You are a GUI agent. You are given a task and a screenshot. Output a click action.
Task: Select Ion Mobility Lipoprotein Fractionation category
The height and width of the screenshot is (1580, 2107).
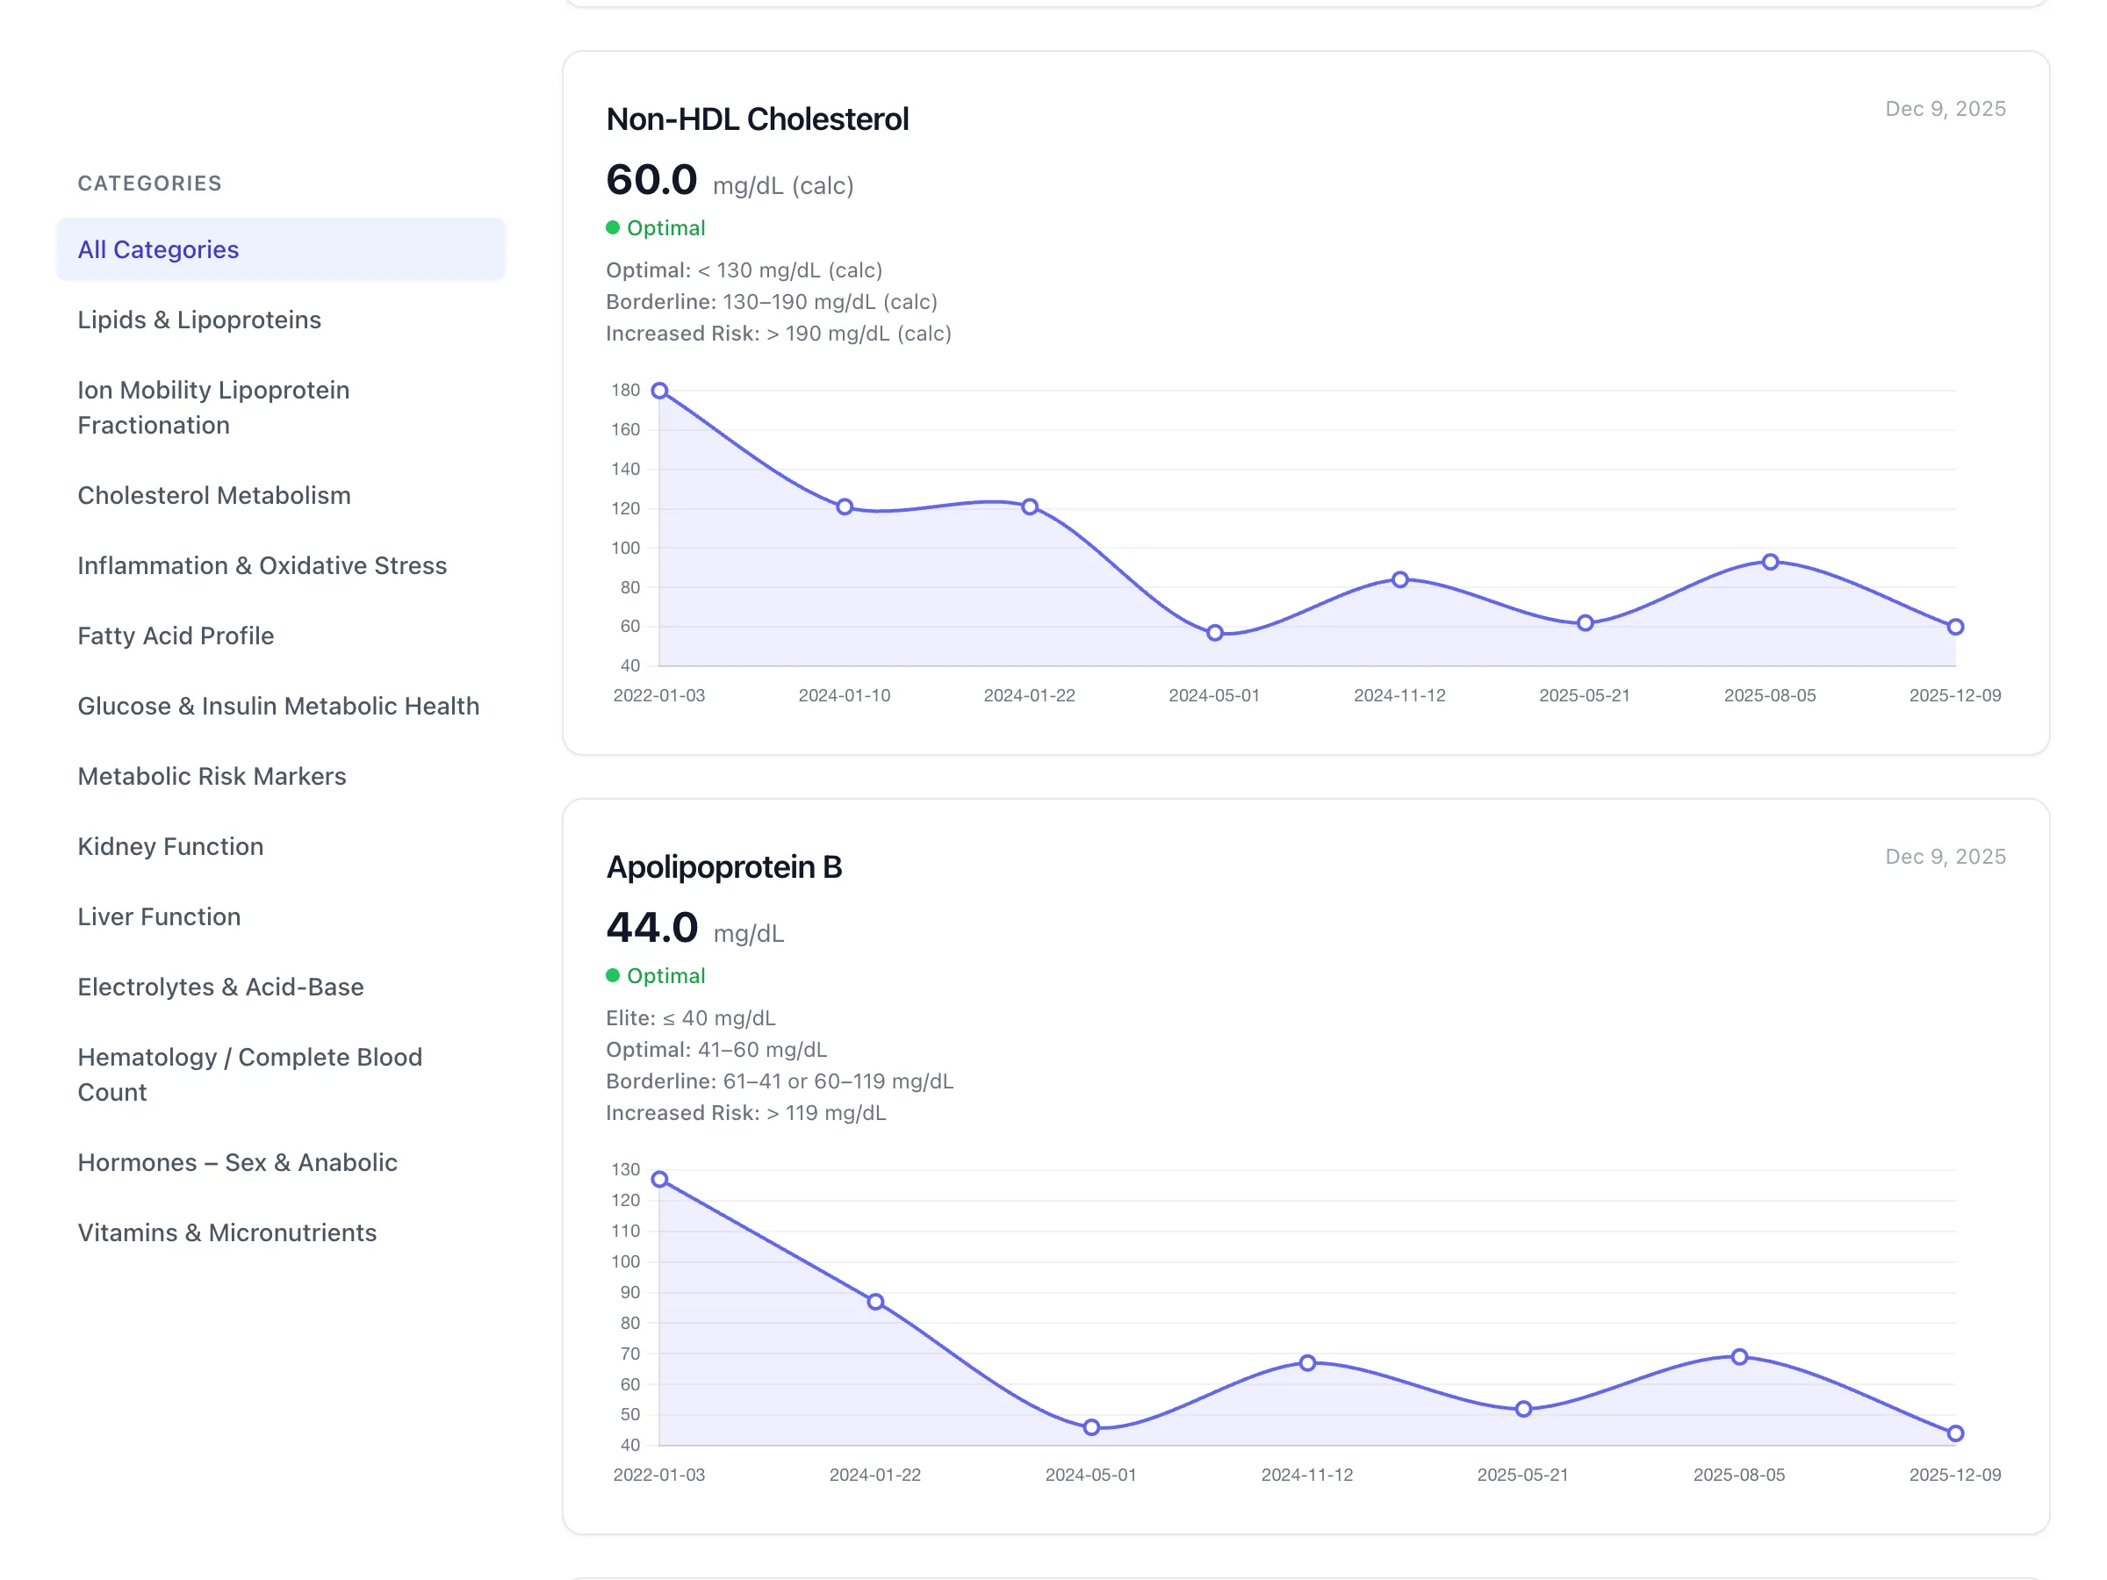pos(213,407)
